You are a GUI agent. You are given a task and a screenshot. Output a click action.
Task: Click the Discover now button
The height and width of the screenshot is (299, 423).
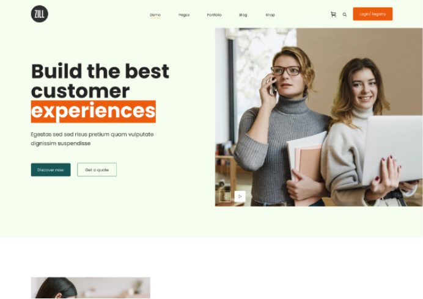coord(51,170)
